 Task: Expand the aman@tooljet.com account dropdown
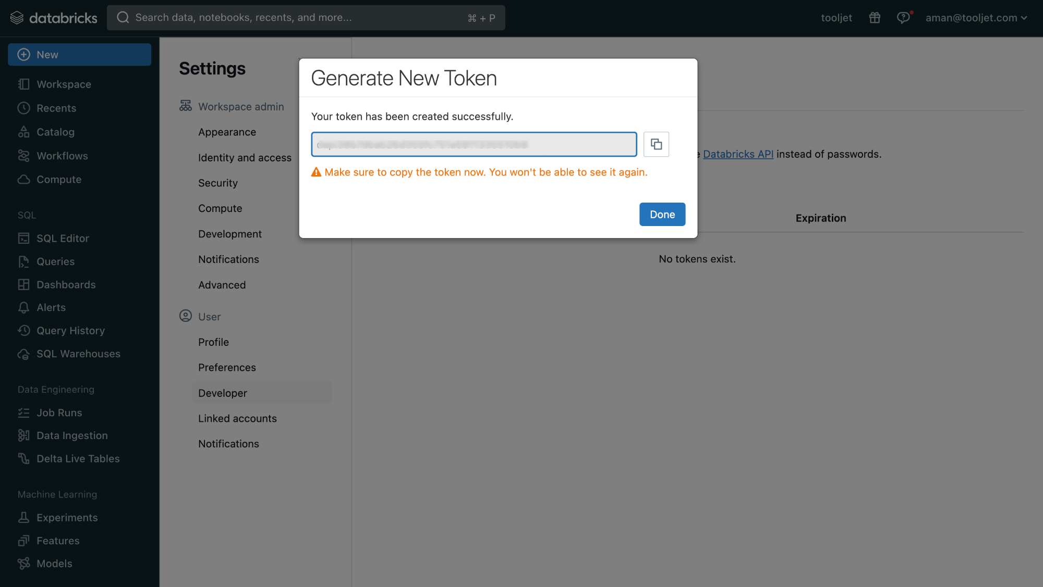(x=976, y=18)
